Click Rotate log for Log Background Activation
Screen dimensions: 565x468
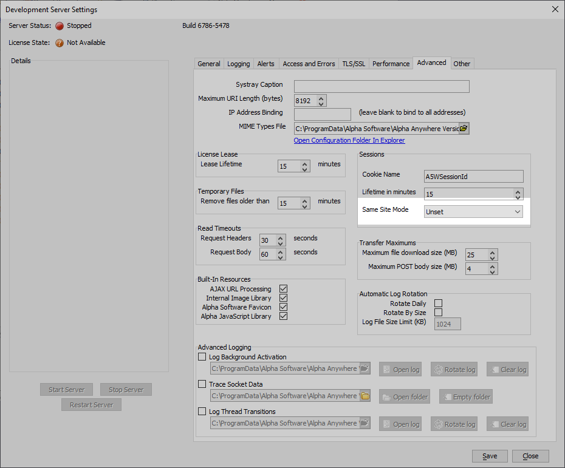(454, 369)
